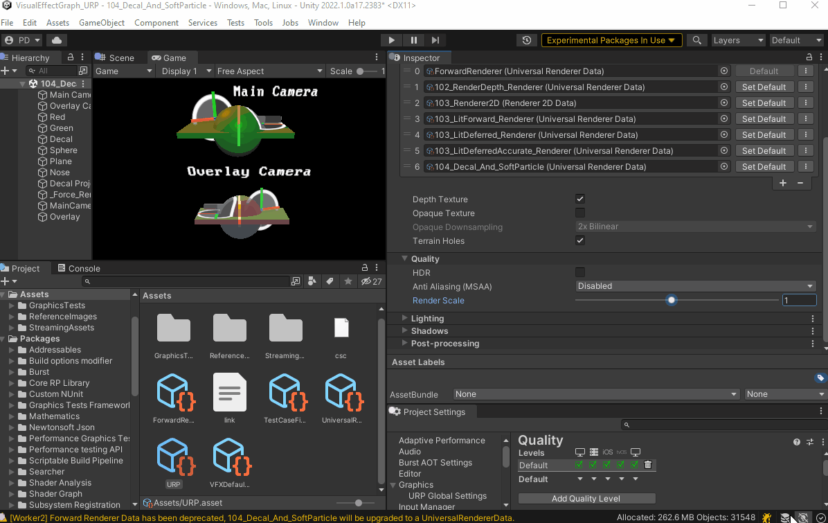Lock the Inspector panel with padlock icon

(x=809, y=57)
